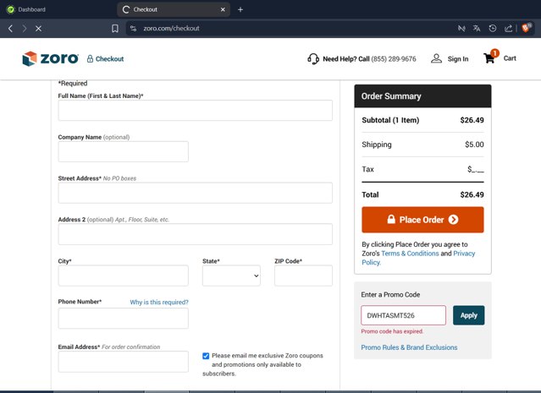This screenshot has height=393, width=541.
Task: Open the shopping cart icon
Action: [x=489, y=58]
